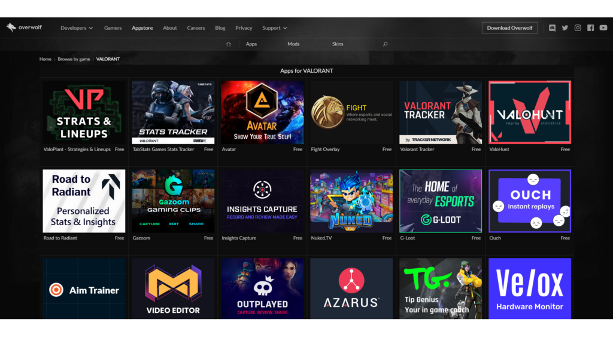
Task: Open the Nuked.TV thumbnail
Action: click(x=351, y=201)
